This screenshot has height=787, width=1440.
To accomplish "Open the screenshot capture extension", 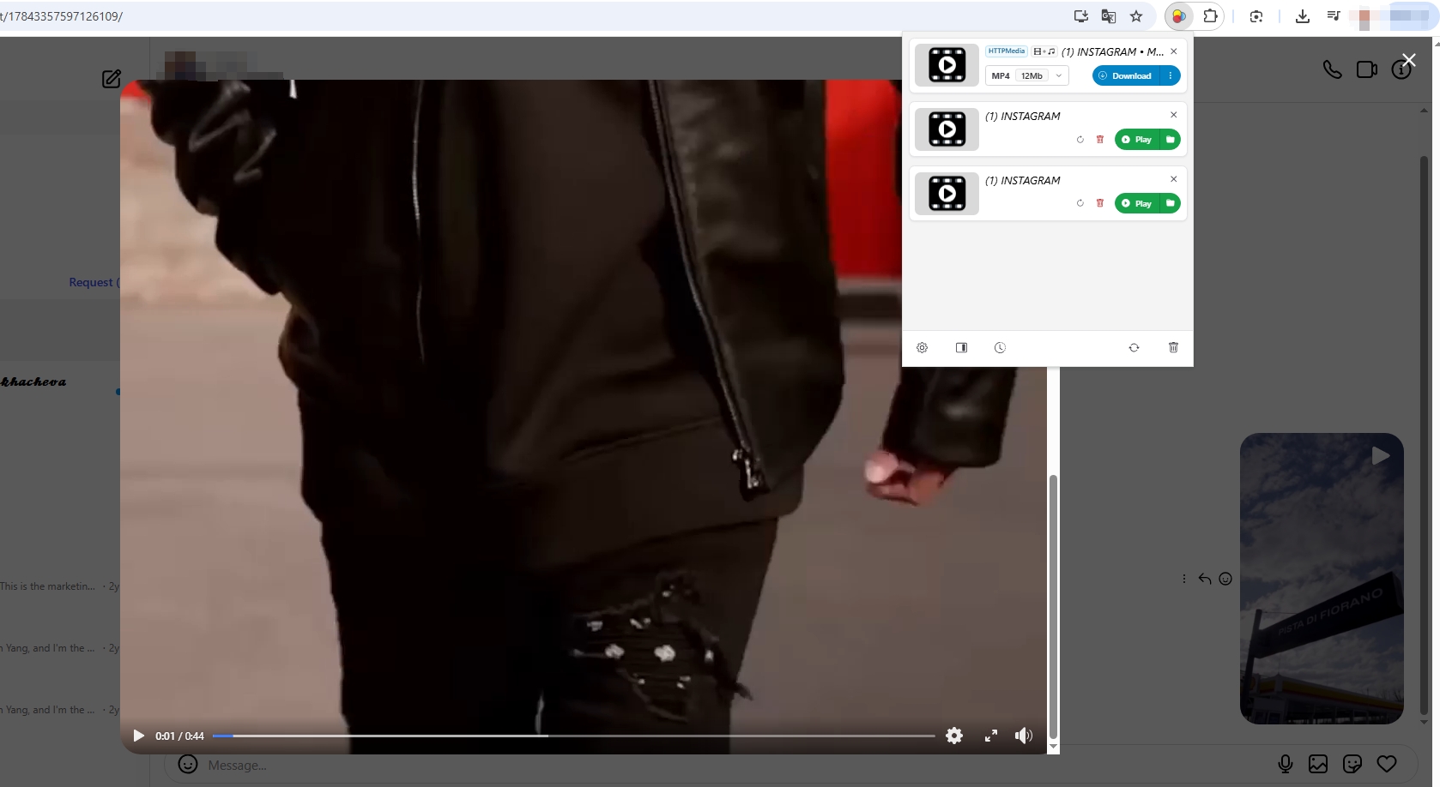I will click(x=1256, y=16).
